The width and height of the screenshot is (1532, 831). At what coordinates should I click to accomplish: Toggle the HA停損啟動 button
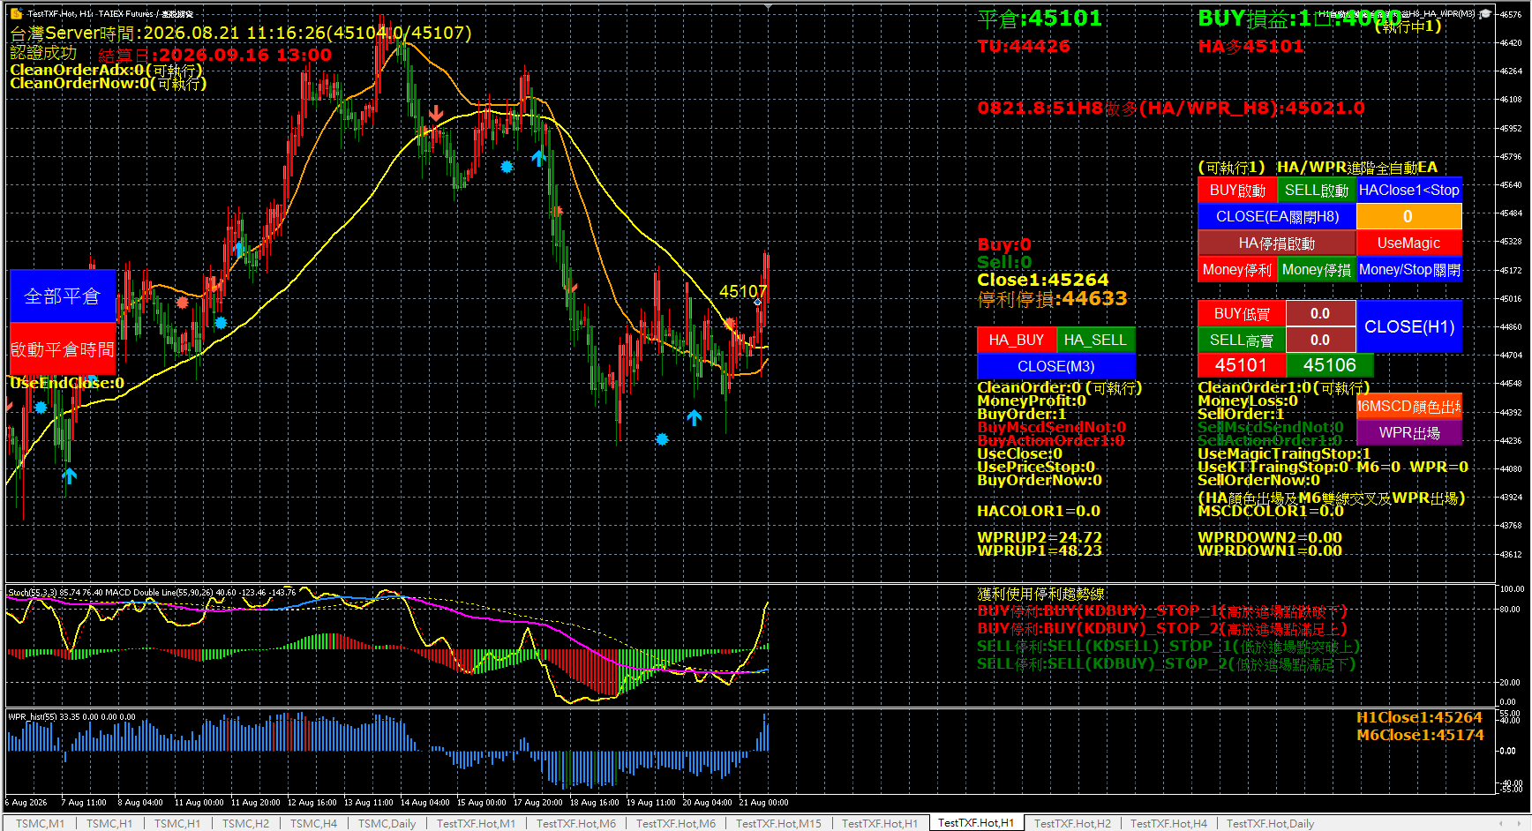click(x=1277, y=243)
